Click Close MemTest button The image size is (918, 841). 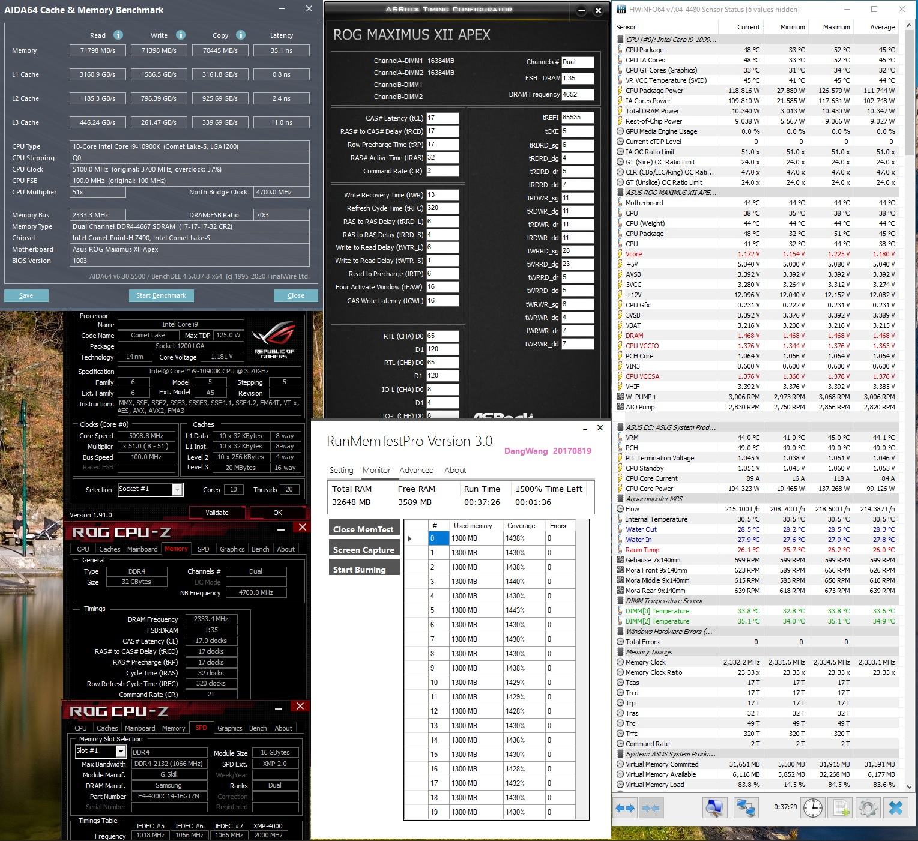coord(364,529)
